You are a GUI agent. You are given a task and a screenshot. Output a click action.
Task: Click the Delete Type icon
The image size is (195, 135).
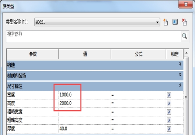[x=184, y=22]
